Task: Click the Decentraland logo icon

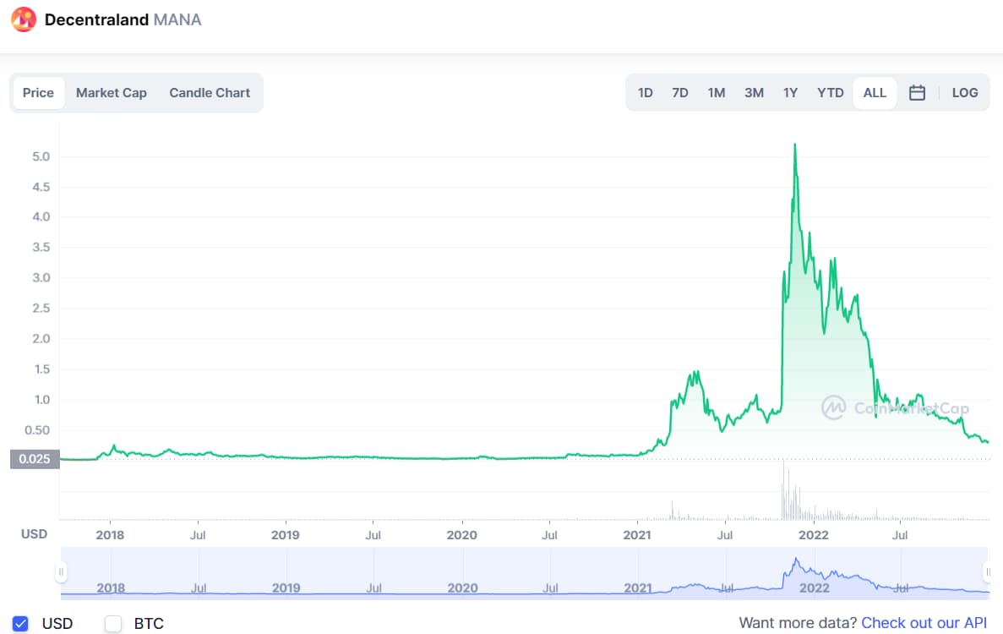Action: click(x=24, y=19)
